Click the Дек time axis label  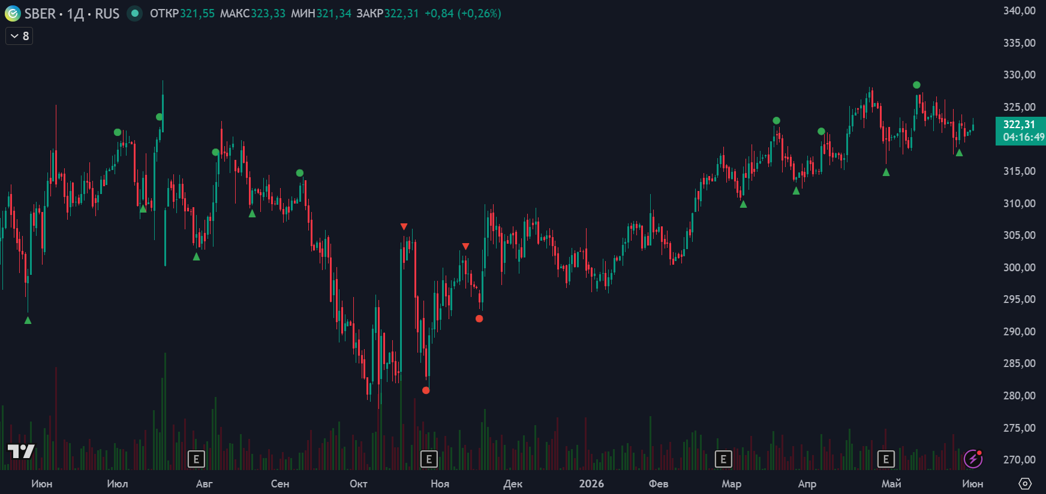click(513, 484)
